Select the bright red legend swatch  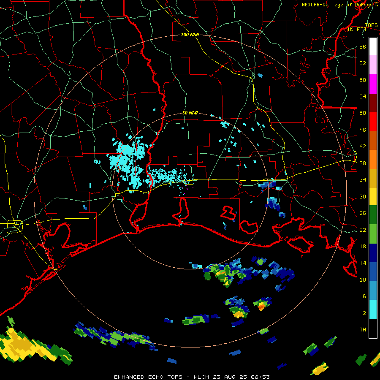pos(373,122)
